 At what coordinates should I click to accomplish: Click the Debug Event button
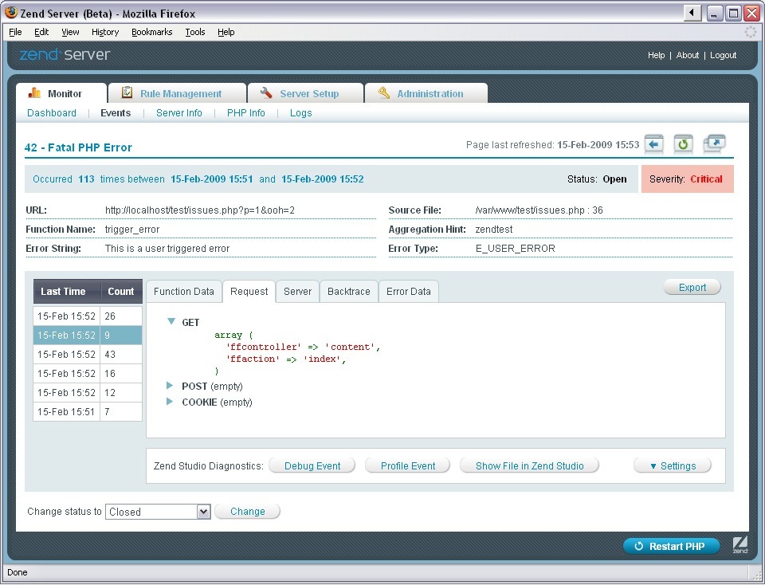click(x=312, y=465)
